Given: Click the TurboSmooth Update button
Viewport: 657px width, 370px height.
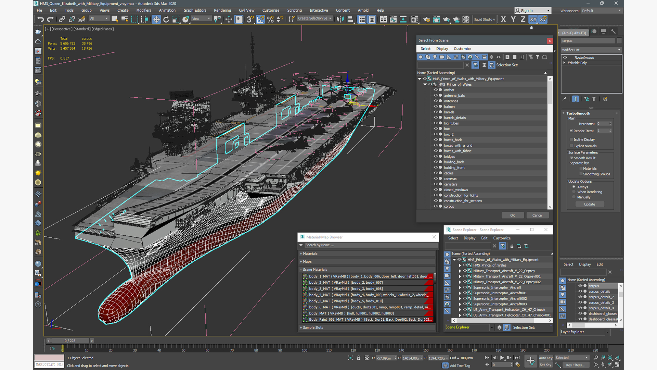Looking at the screenshot, I should 589,204.
